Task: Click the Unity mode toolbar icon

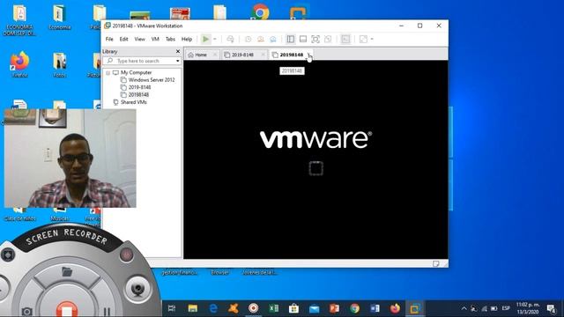Action: click(x=328, y=39)
